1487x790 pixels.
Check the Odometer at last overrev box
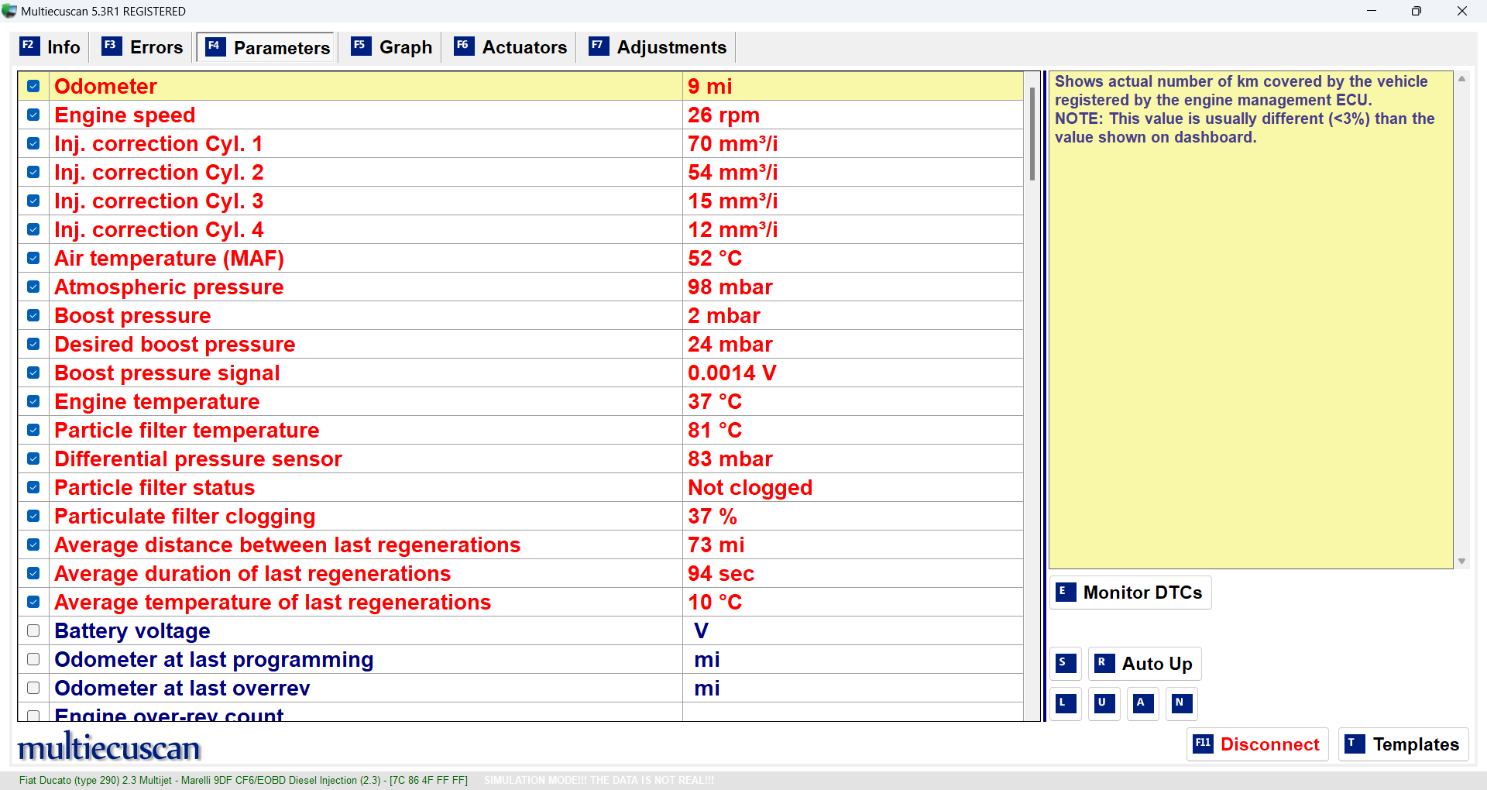click(33, 688)
